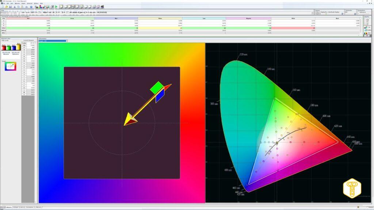Viewport: 374px width, 210px height.
Task: Click the sensor configure icon in Sensor panel
Action: pyautogui.click(x=341, y=14)
